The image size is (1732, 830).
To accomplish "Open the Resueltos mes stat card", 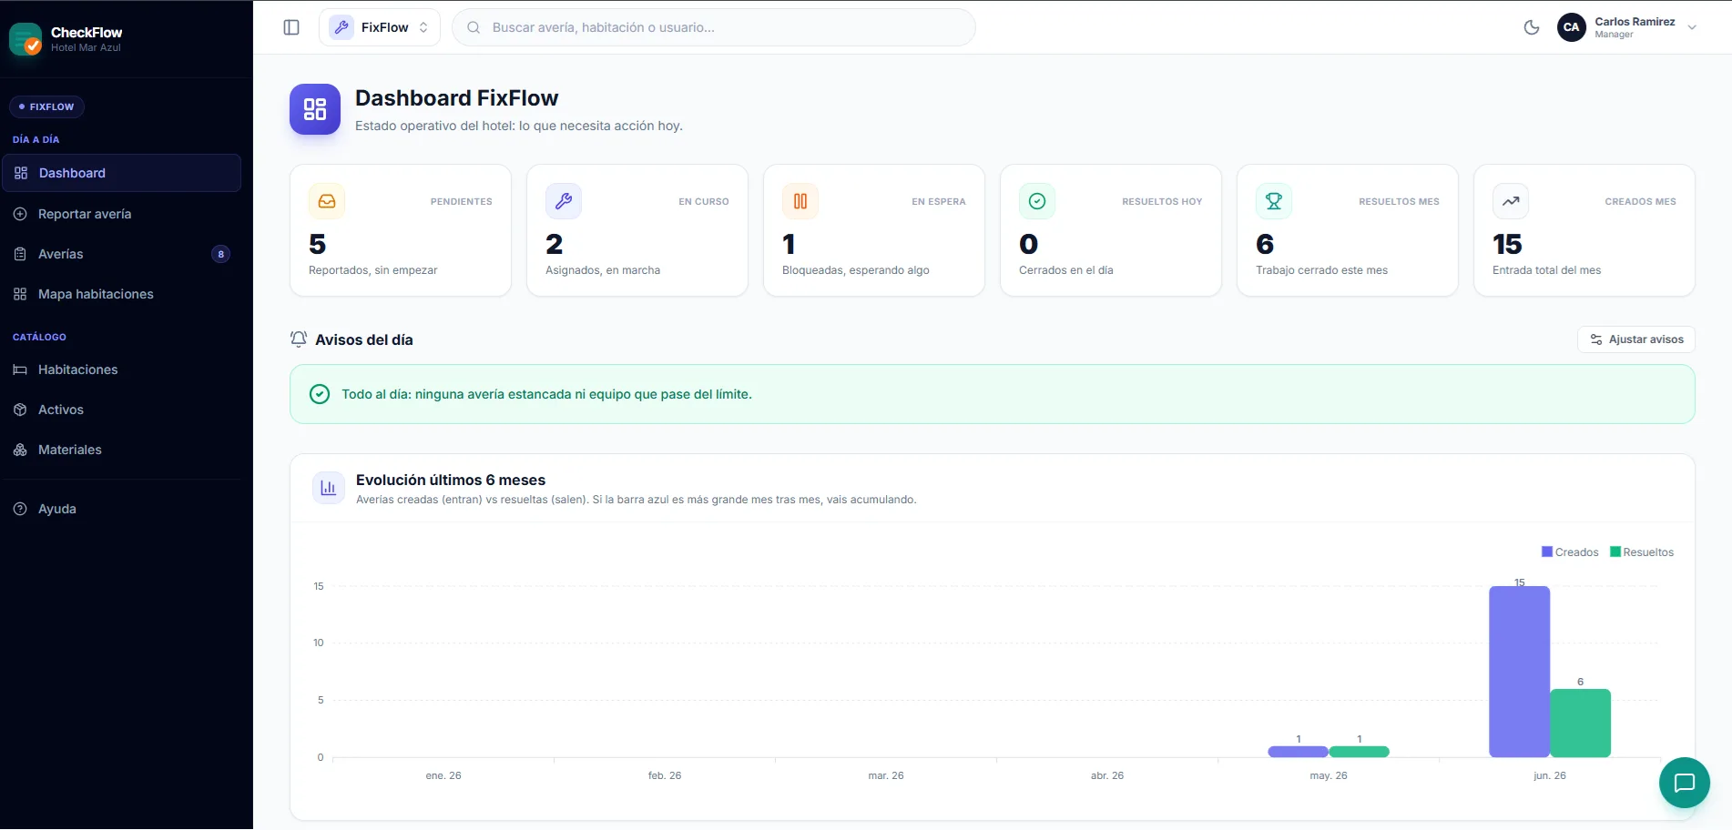I will (x=1348, y=230).
